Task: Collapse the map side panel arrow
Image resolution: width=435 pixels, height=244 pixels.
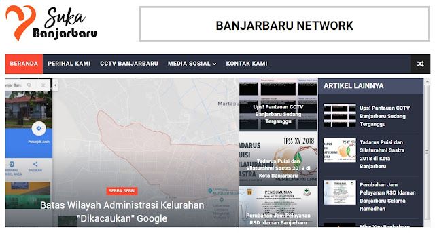Action: coord(55,85)
